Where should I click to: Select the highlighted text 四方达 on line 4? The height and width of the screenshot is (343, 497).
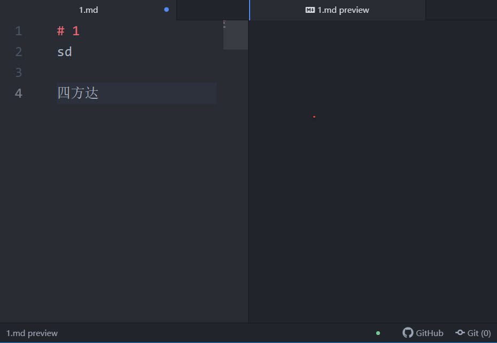tap(79, 92)
